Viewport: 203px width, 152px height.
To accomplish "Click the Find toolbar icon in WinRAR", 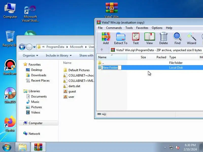I will (x=177, y=39).
